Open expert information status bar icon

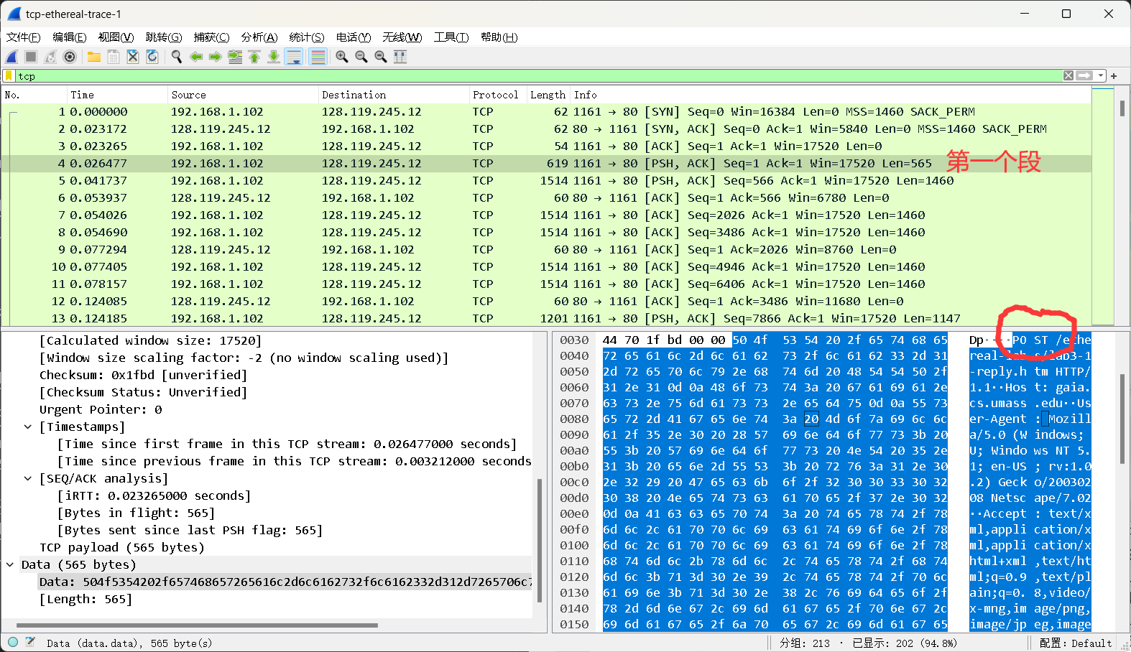tap(13, 643)
